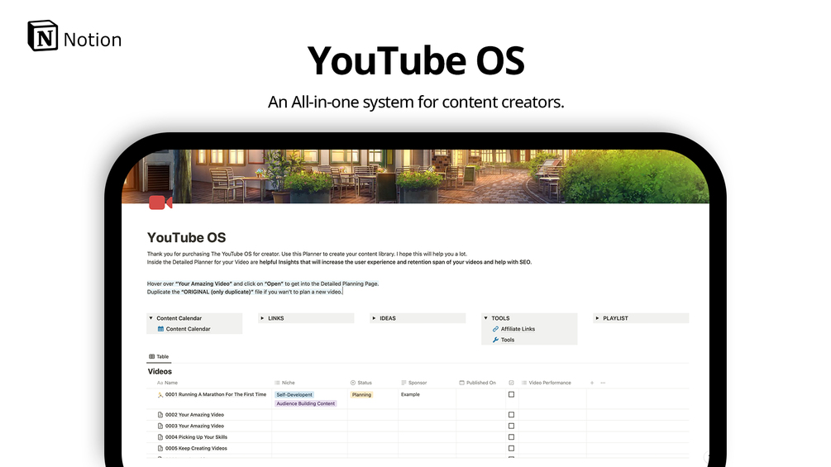Open the 0005 Keep Creating Videos page
831x467 pixels.
point(196,448)
